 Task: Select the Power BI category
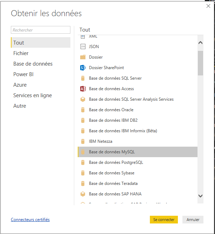pos(41,74)
